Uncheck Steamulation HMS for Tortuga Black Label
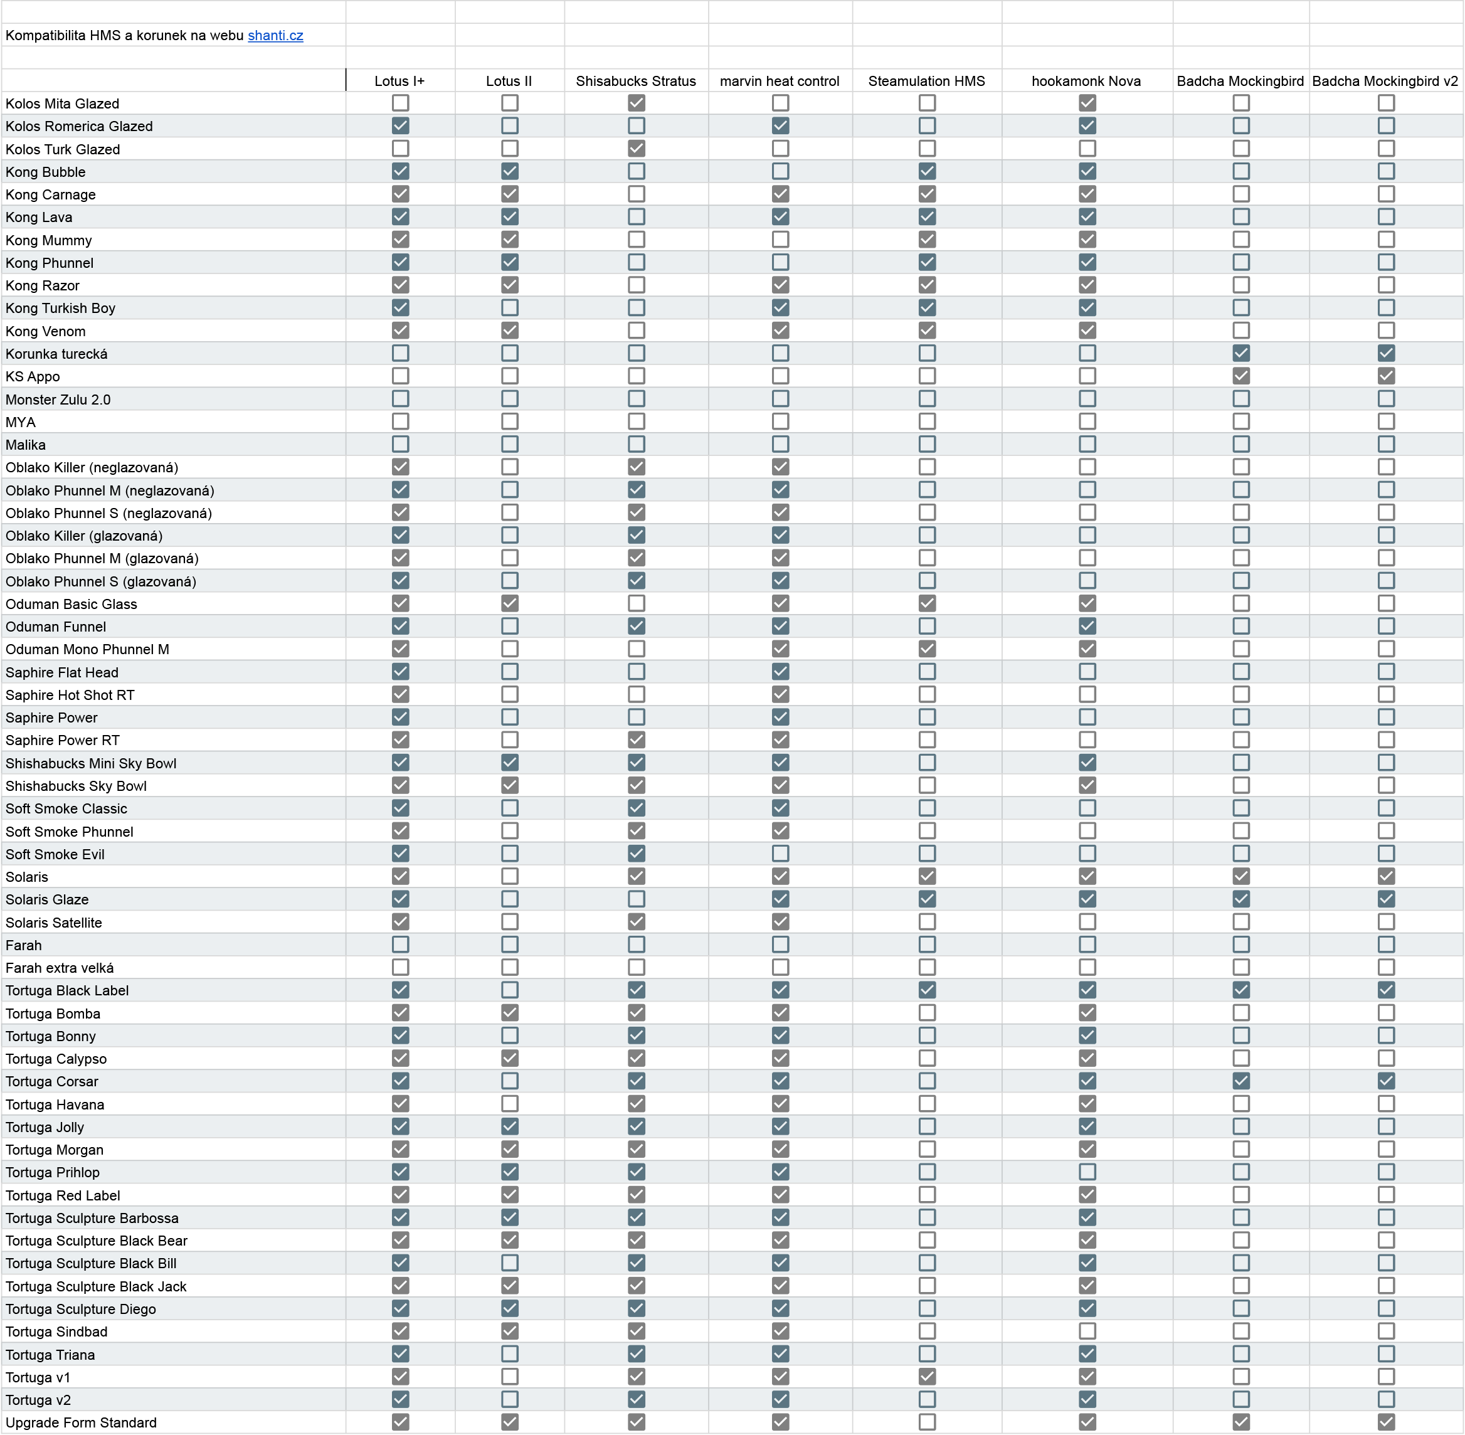Screen dimensions: 1465x1435 pos(927,990)
